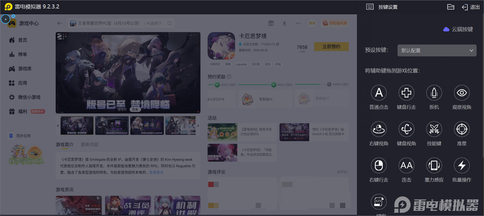
Task: Select the 卡牌养成 tag
Action: point(215,64)
